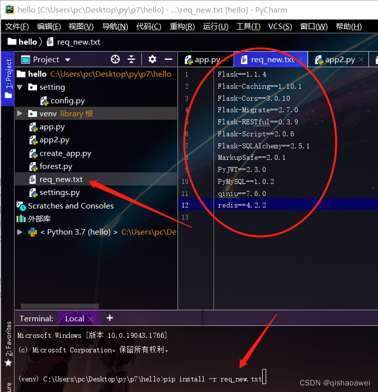Open the VCS(S) menu

(x=280, y=27)
